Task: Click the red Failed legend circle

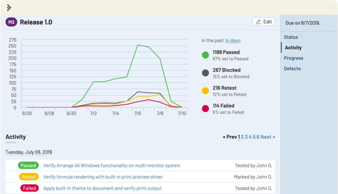Action: click(x=205, y=108)
